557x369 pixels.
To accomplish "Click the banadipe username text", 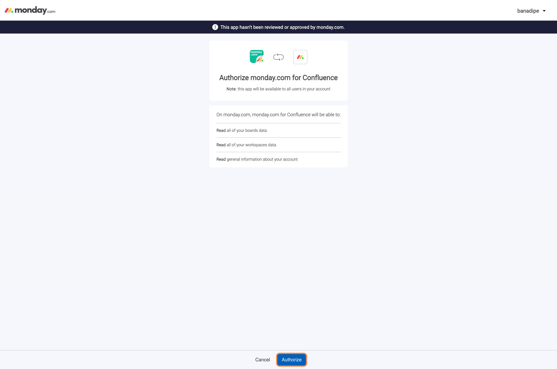I will click(528, 11).
